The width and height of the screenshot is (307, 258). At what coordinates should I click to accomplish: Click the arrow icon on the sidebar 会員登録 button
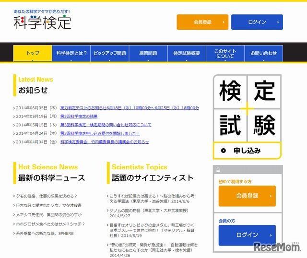pyautogui.click(x=271, y=196)
